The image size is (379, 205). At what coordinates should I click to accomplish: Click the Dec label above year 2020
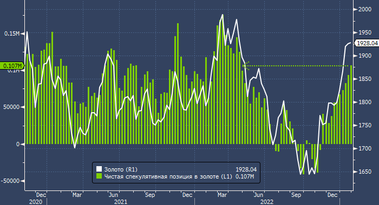(41, 195)
